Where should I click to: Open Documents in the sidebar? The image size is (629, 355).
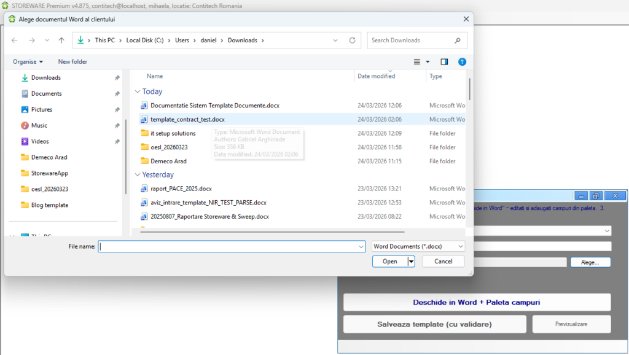47,93
